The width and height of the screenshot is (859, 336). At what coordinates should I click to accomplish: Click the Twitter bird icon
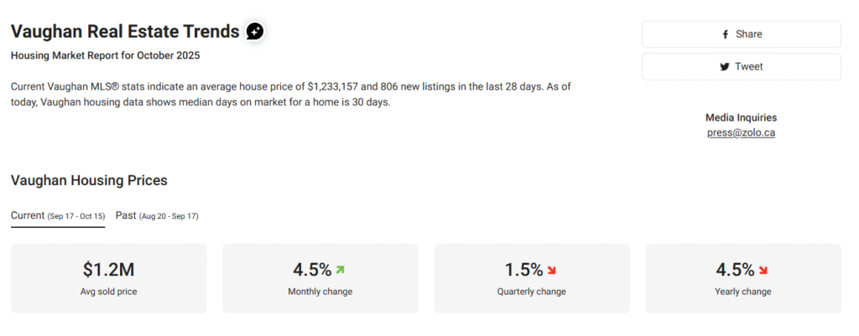(x=724, y=67)
